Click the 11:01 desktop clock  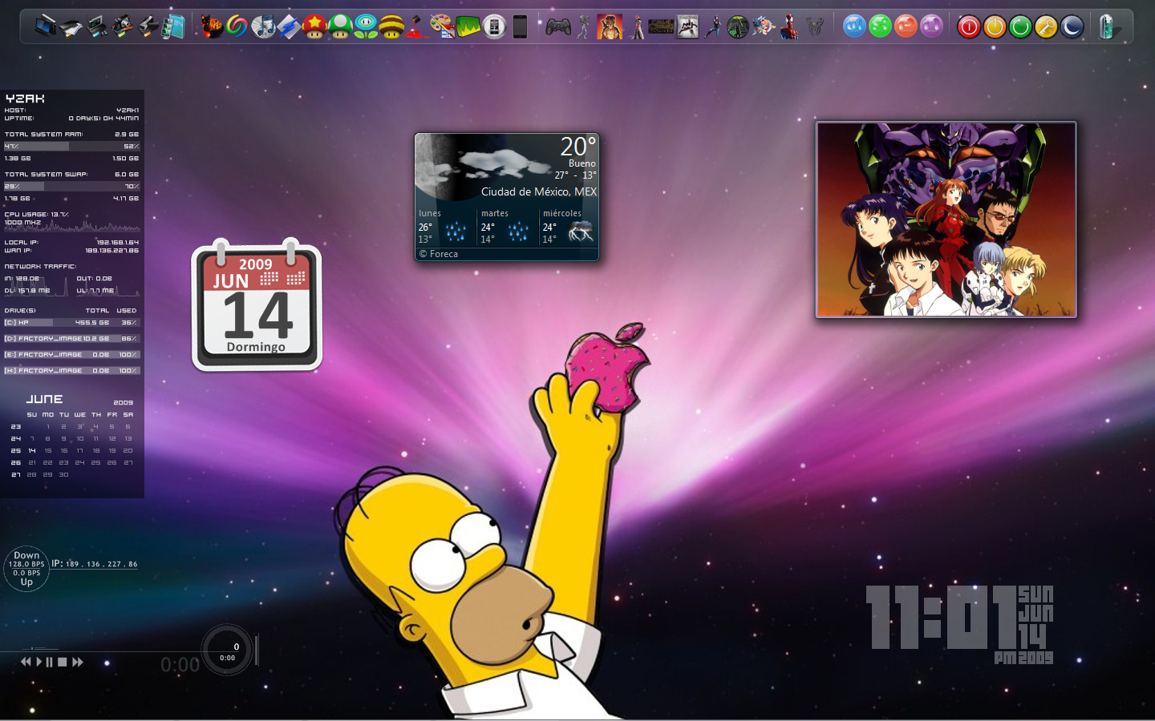tap(942, 617)
